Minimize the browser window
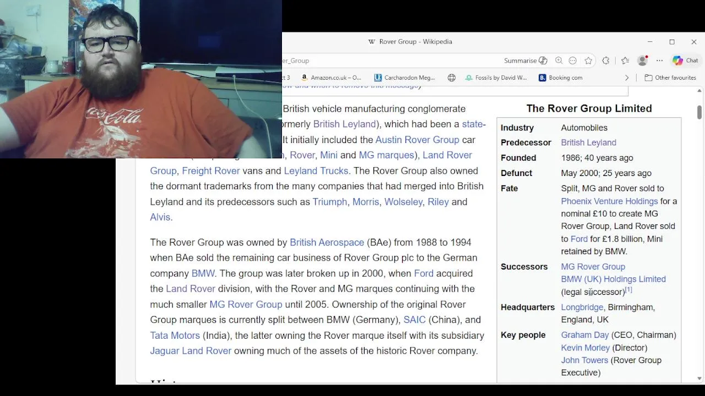The height and width of the screenshot is (396, 705). 650,42
